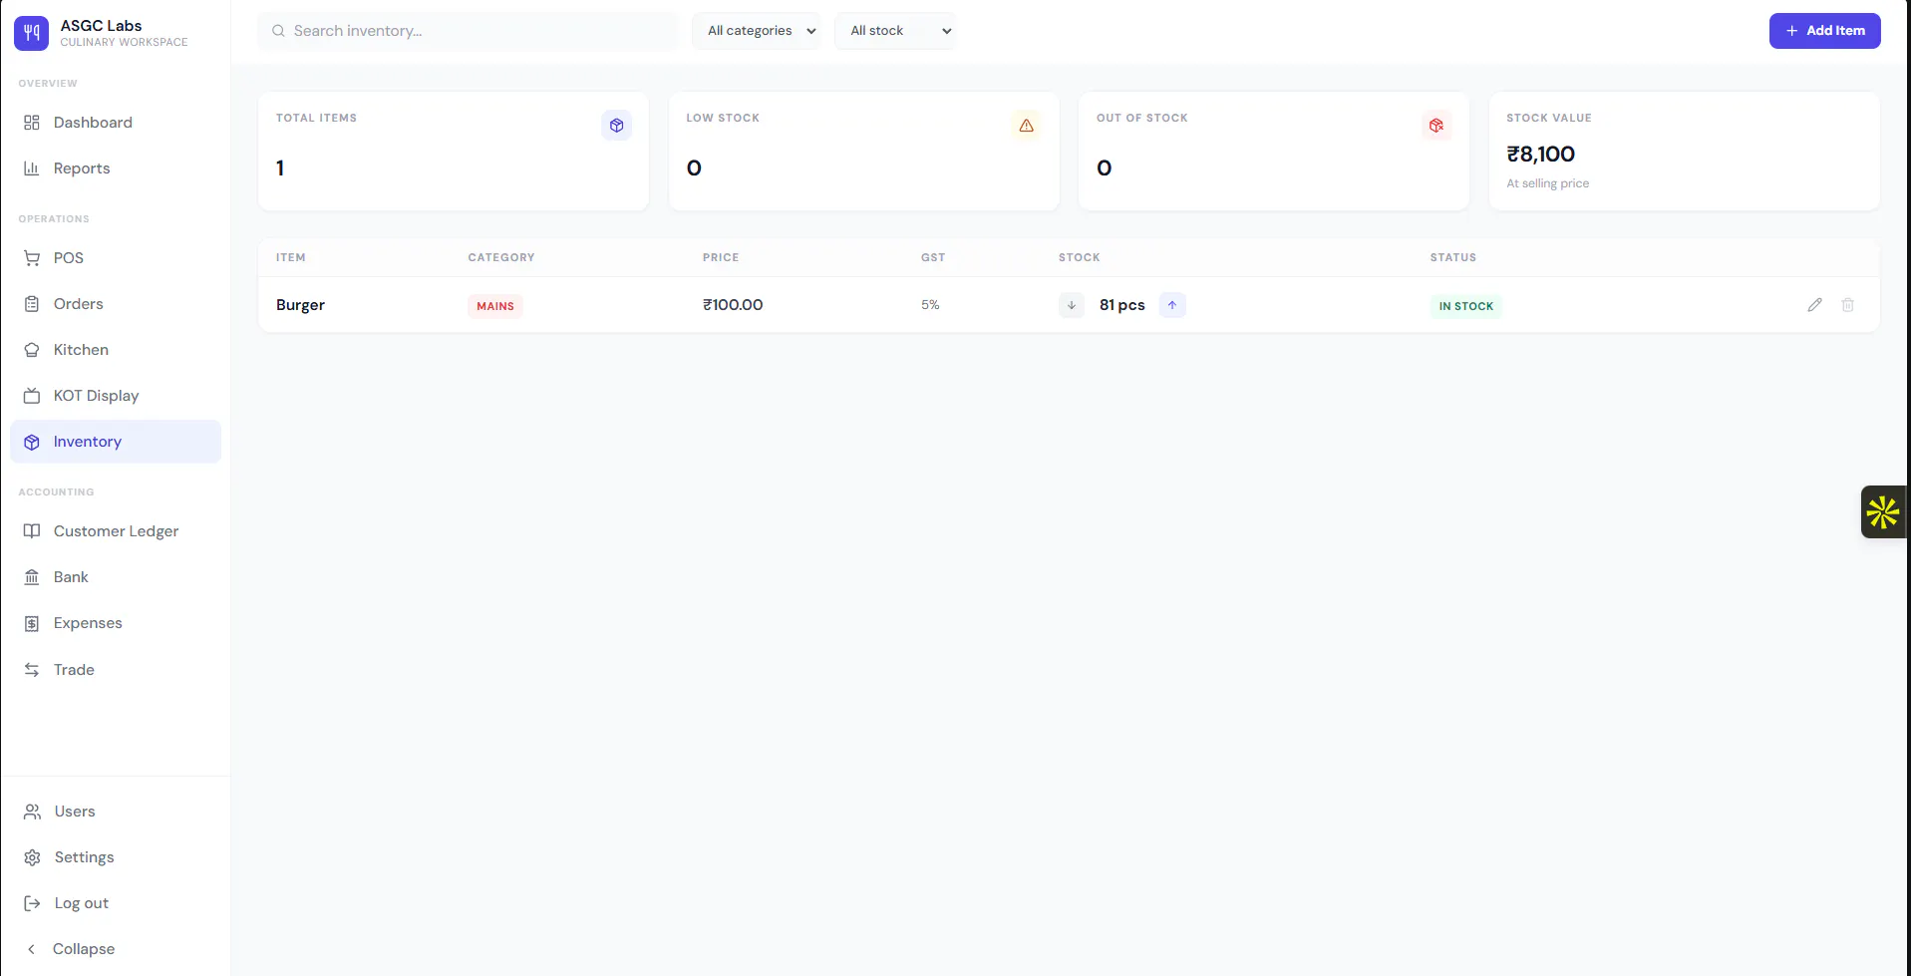Click the search magnifier icon
This screenshot has width=1911, height=976.
[278, 31]
